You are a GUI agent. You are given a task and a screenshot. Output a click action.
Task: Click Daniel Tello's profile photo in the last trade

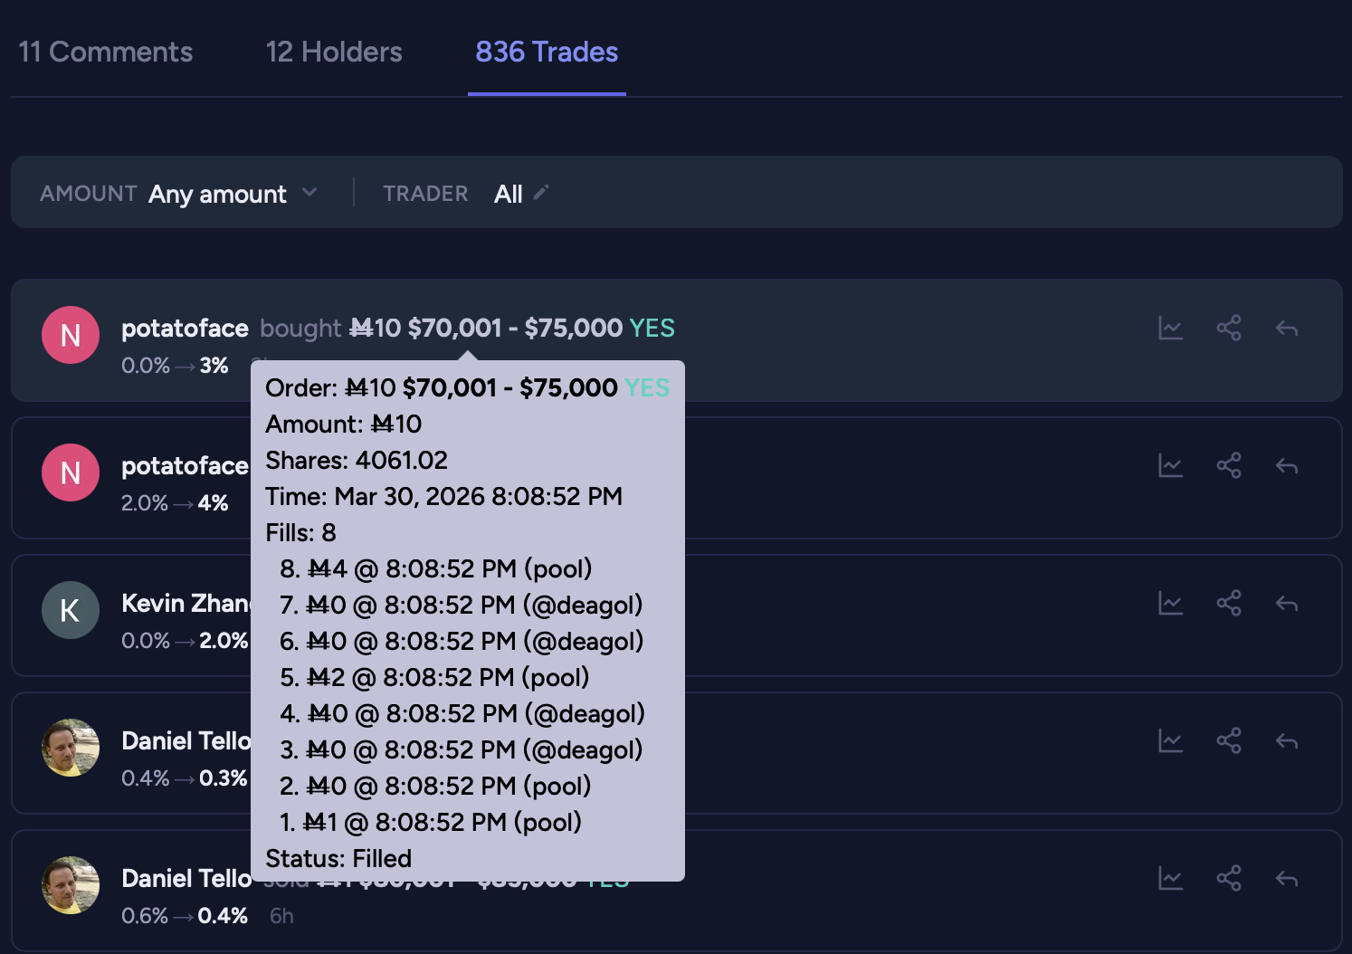click(71, 885)
